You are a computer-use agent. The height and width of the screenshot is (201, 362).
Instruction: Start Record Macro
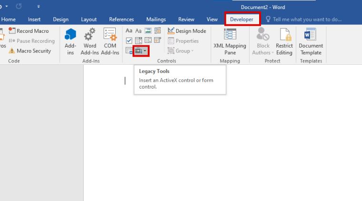point(29,31)
